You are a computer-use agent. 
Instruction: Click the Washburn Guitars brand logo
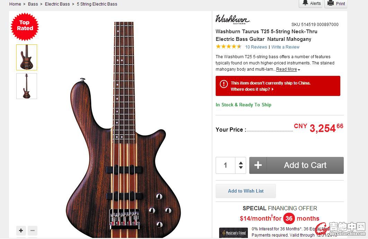click(233, 19)
